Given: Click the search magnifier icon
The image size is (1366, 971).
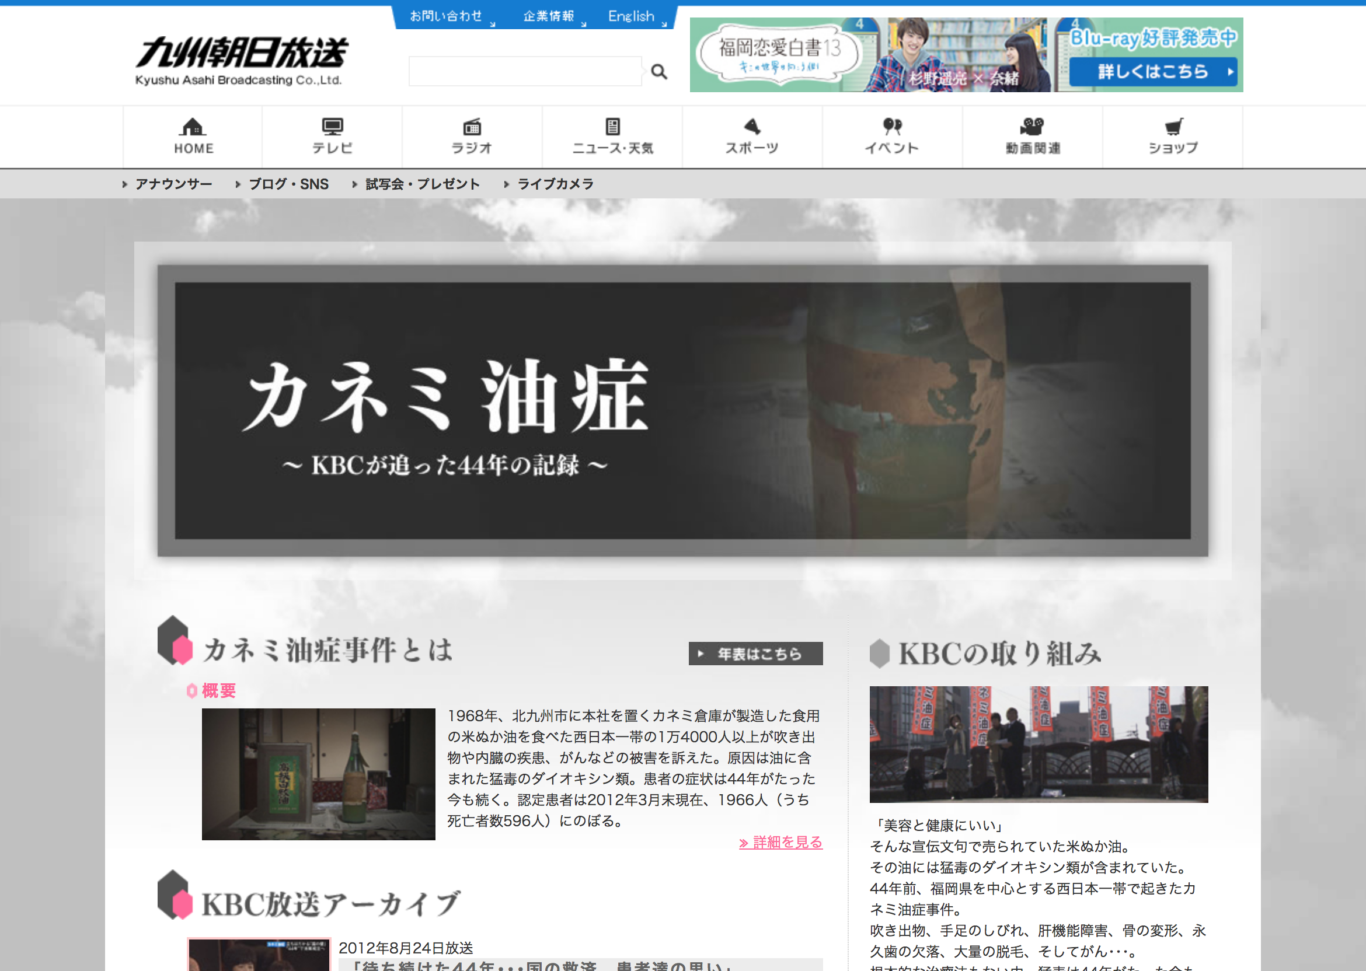Looking at the screenshot, I should pyautogui.click(x=659, y=72).
